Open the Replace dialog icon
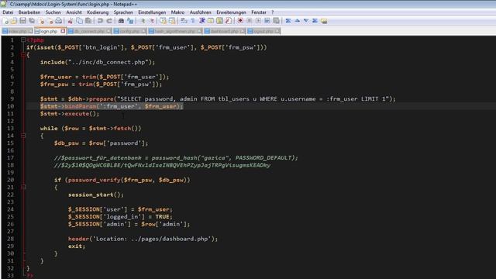 pos(130,21)
